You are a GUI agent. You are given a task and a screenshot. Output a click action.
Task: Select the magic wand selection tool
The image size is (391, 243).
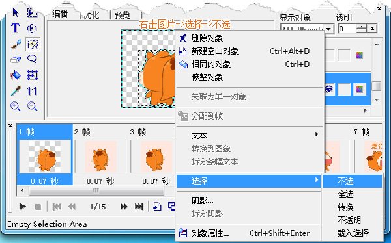pyautogui.click(x=33, y=45)
